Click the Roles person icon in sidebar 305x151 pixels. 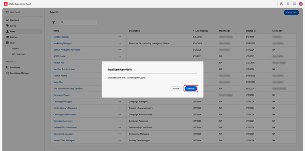pyautogui.click(x=7, y=31)
